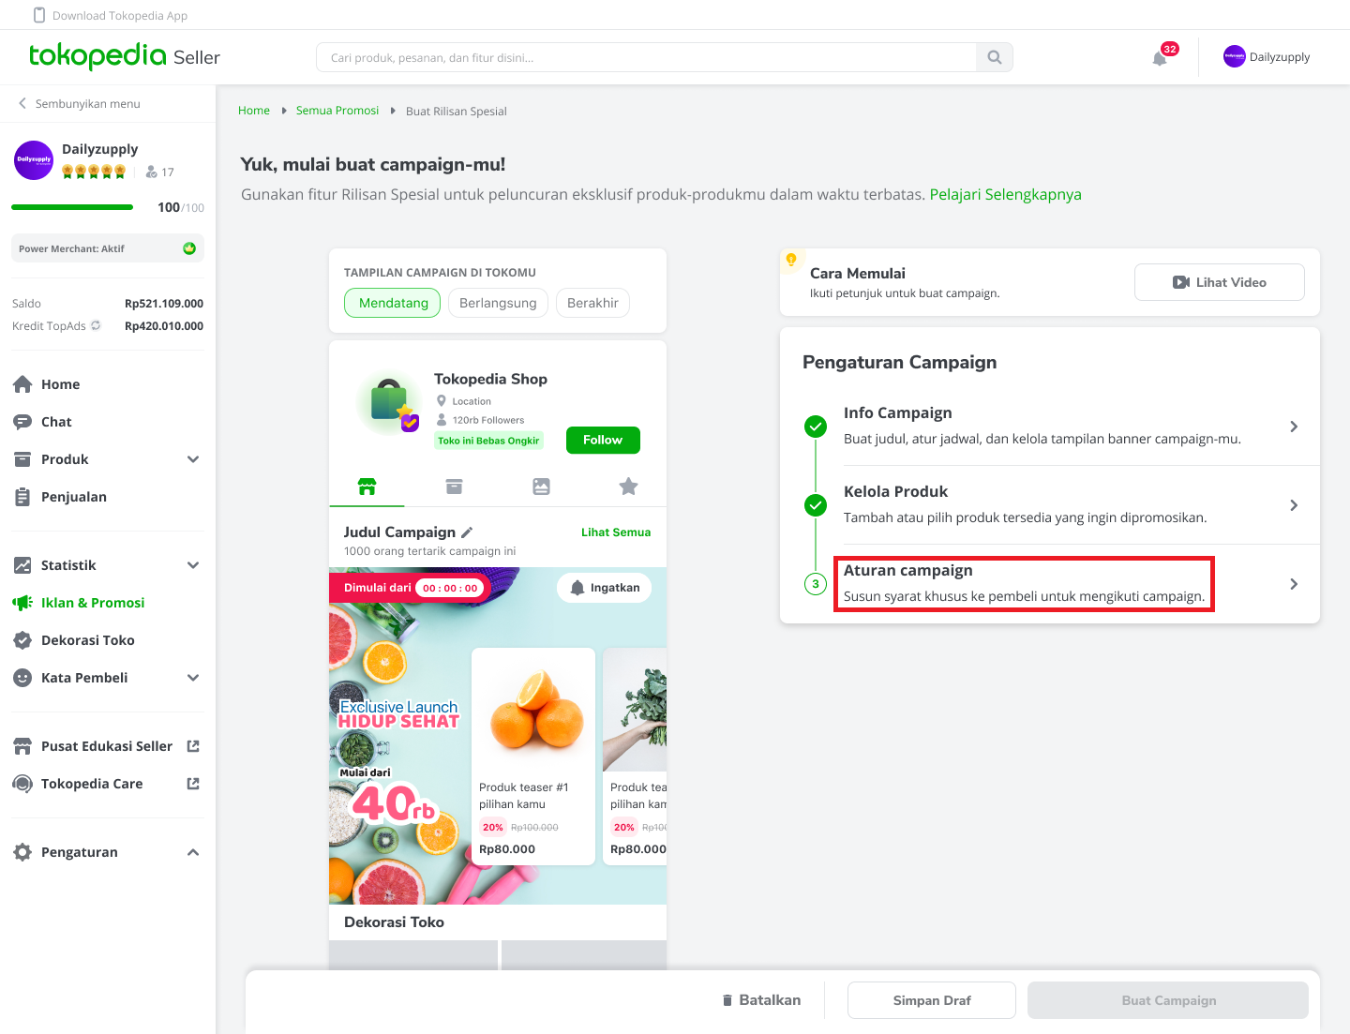Viewport: 1350px width, 1034px height.
Task: Click the Produk box icon in sidebar
Action: point(22,459)
